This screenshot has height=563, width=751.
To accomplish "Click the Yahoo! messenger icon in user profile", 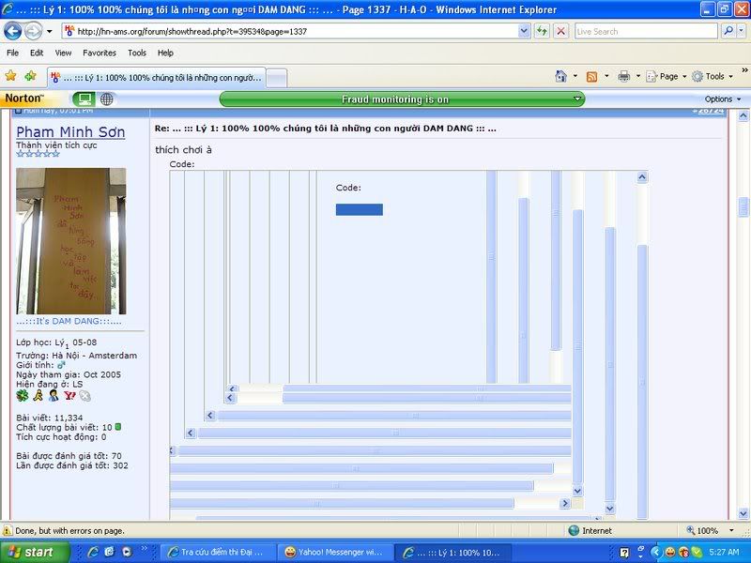I will click(x=69, y=396).
